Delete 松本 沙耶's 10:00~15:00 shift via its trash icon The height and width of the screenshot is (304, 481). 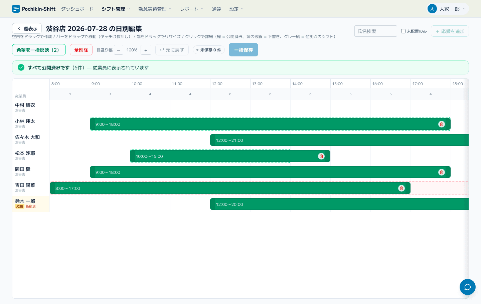(321, 156)
